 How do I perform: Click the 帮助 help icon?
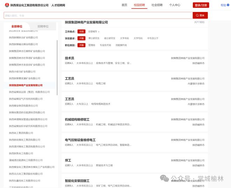228,5
